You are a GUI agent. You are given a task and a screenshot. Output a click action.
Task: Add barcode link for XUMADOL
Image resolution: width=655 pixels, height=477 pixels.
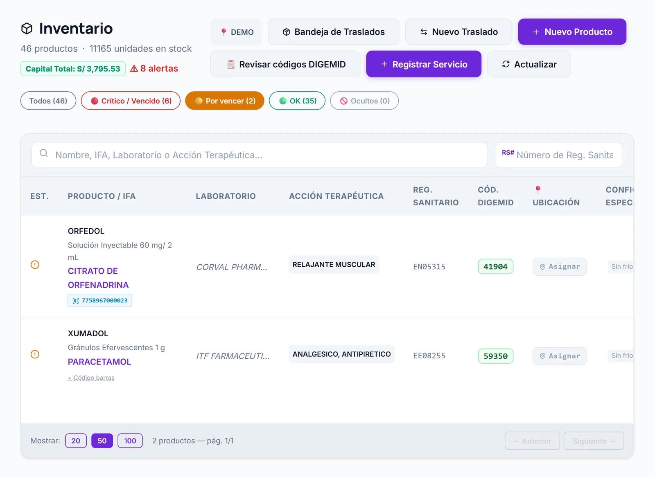[91, 378]
